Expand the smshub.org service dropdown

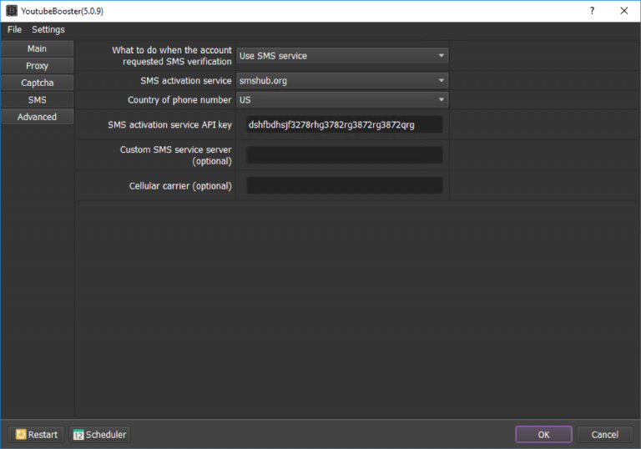pyautogui.click(x=342, y=81)
